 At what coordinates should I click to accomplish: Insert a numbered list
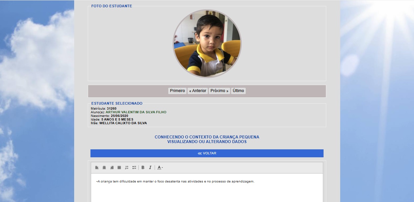click(127, 168)
